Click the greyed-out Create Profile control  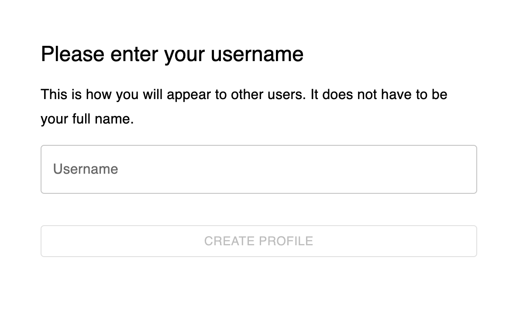tap(258, 241)
